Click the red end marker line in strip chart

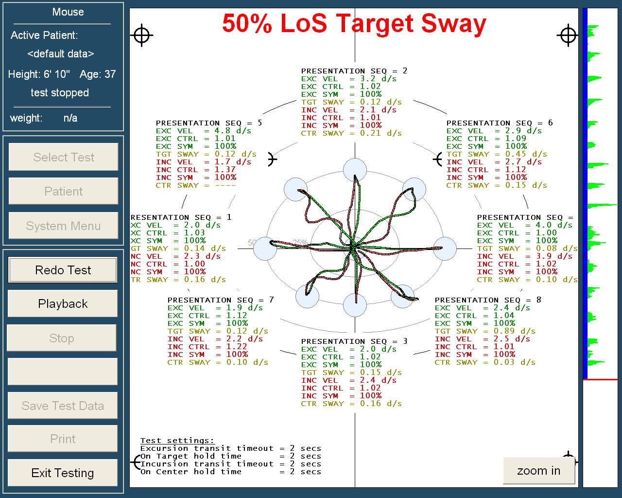(600, 379)
